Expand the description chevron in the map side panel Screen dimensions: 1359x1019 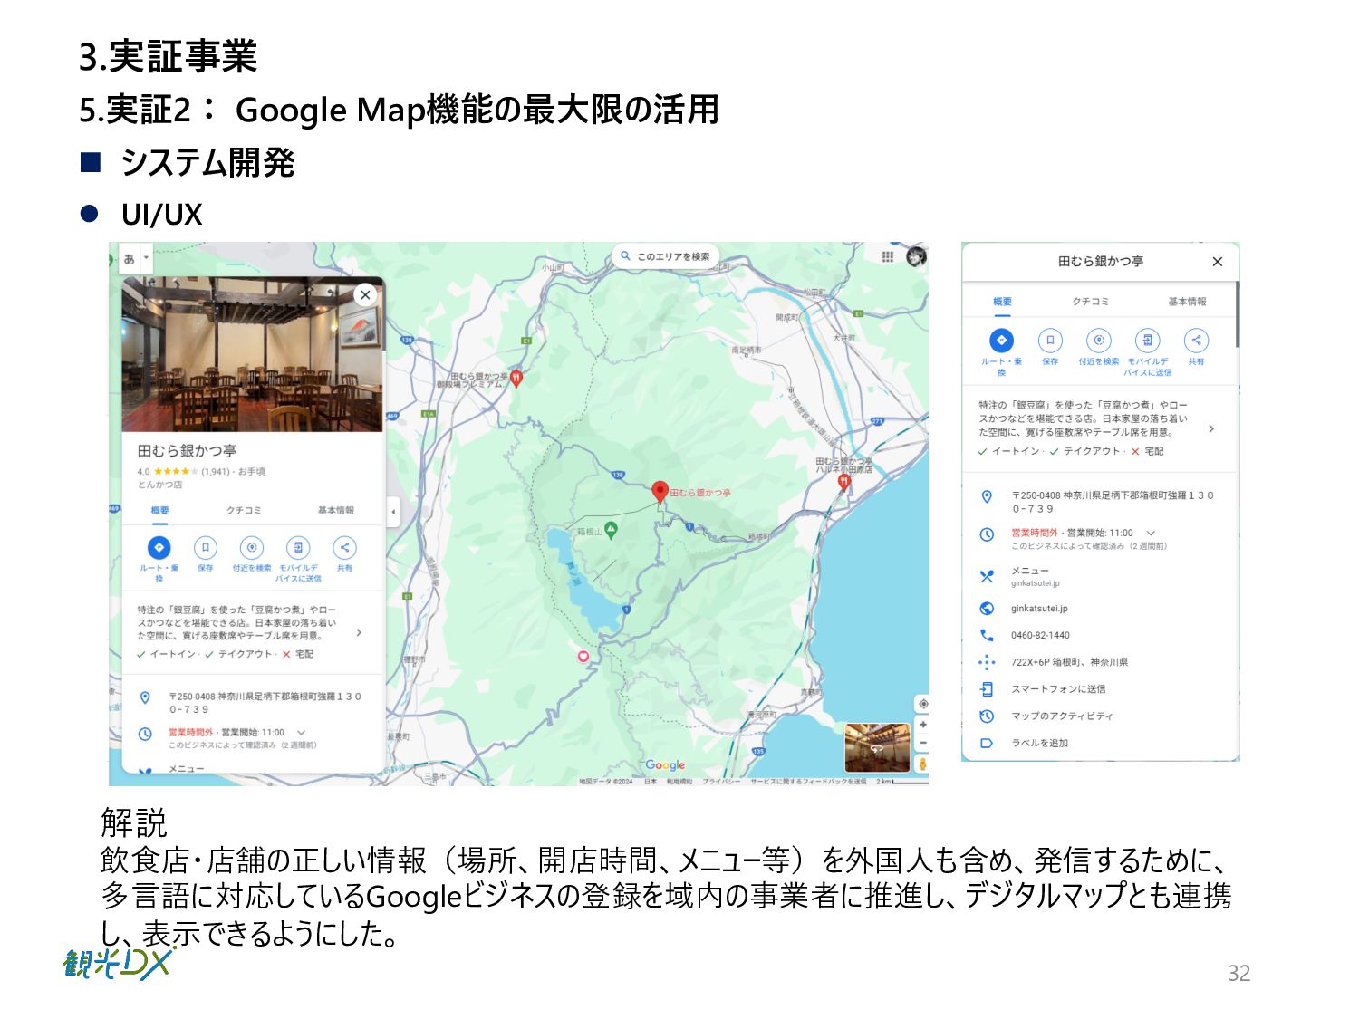(x=360, y=632)
